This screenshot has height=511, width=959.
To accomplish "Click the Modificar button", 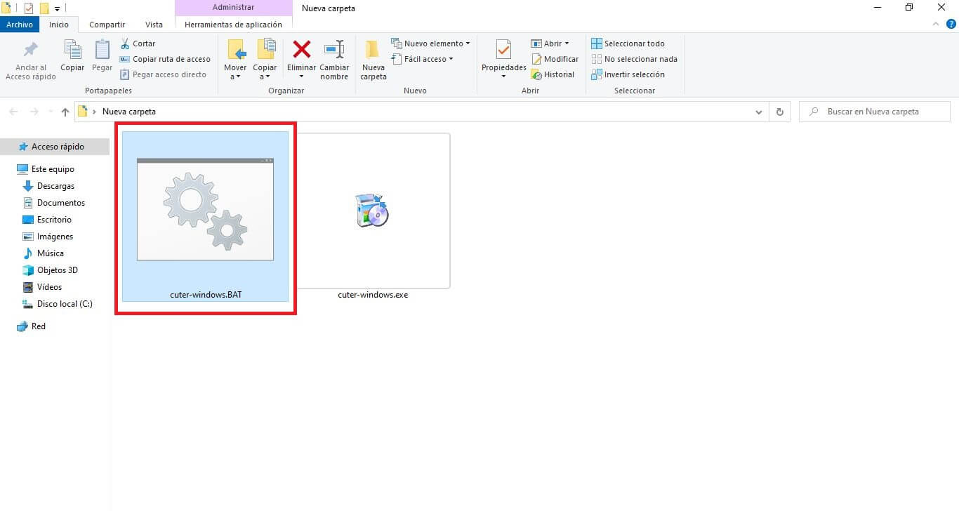I will (x=555, y=59).
